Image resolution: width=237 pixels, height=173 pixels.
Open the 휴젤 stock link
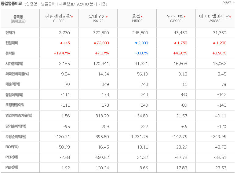136,16
